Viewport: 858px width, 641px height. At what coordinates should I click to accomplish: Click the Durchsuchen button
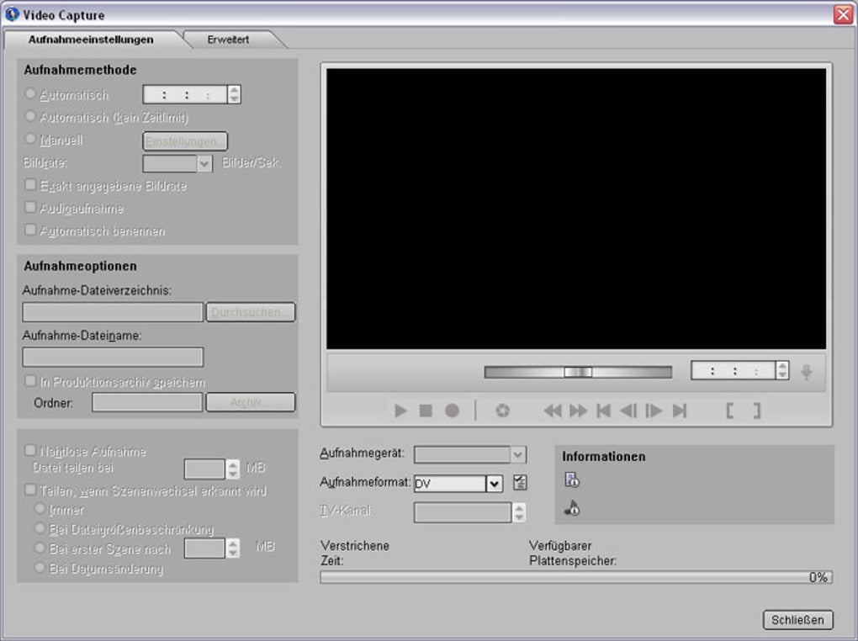250,311
